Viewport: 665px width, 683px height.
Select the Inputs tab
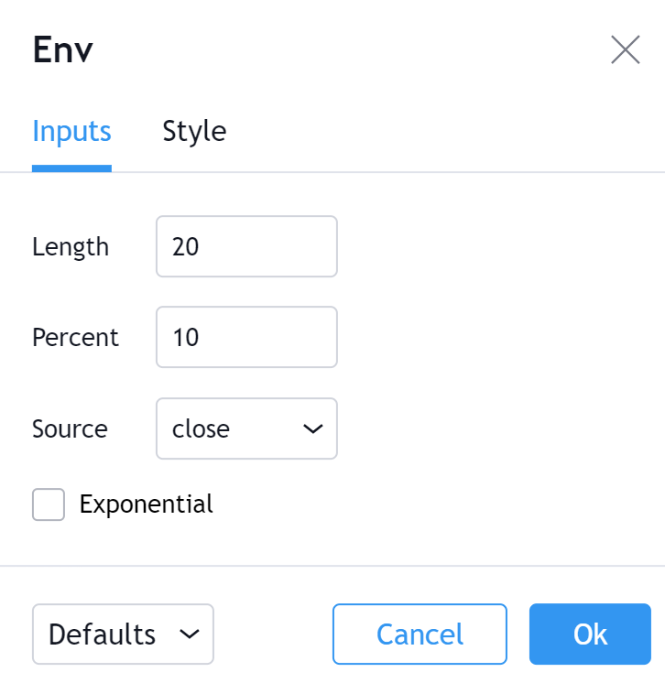point(71,132)
